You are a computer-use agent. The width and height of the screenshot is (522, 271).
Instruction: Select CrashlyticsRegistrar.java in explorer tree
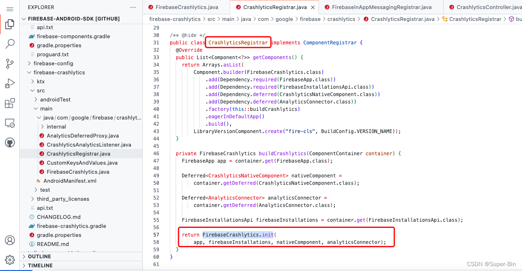tap(81, 154)
